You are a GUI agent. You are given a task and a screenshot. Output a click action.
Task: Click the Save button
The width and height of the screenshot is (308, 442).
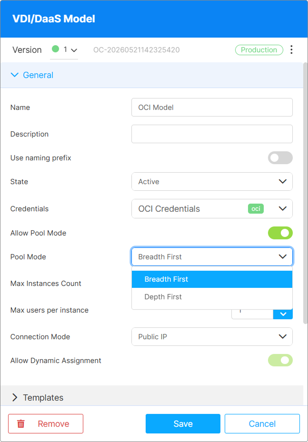(x=183, y=423)
